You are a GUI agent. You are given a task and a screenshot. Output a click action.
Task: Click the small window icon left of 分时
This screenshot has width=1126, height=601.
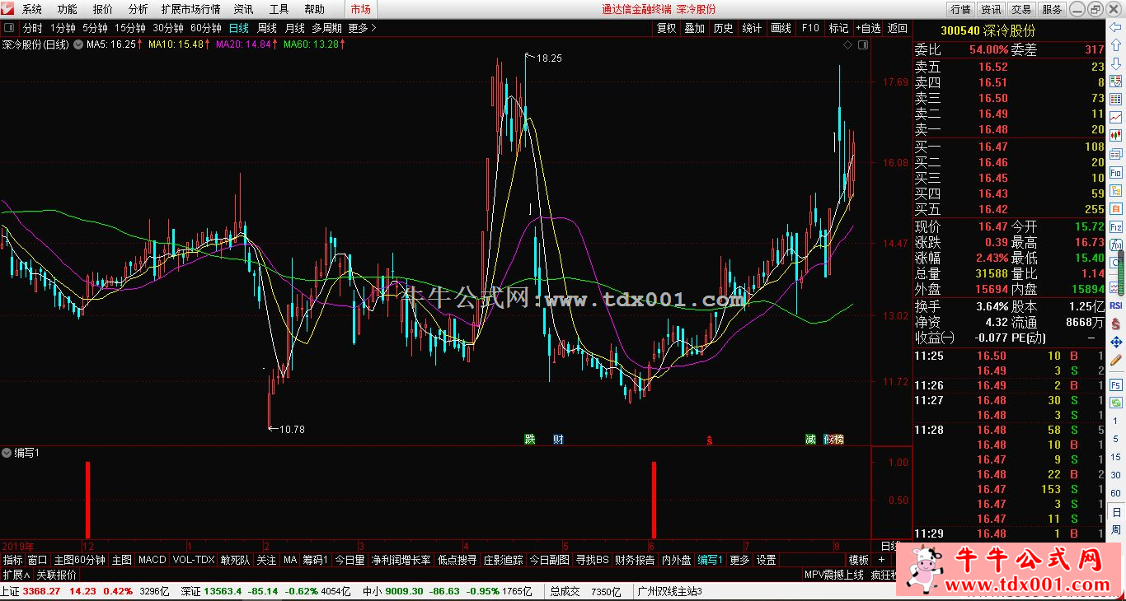(x=9, y=28)
